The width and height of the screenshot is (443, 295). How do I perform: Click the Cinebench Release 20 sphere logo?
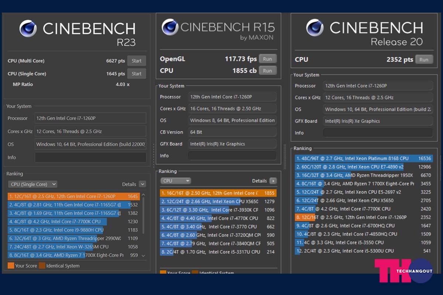[x=315, y=28]
